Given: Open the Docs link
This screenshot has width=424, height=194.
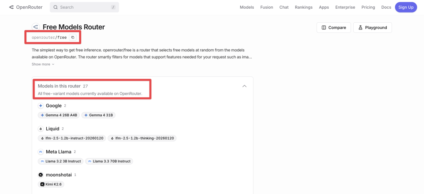Looking at the screenshot, I should [386, 7].
